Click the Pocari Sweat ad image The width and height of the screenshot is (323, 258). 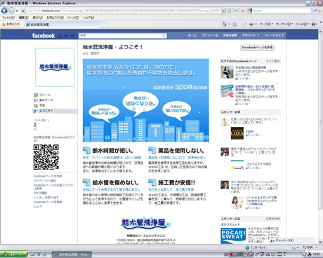click(233, 236)
